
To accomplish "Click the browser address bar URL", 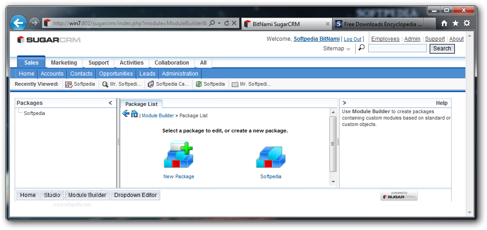I will pos(130,23).
